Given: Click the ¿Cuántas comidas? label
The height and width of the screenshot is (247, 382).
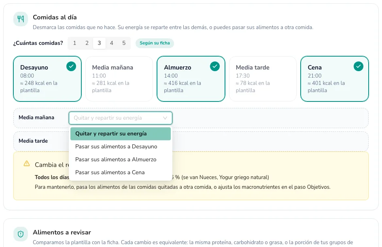Looking at the screenshot, I should pyautogui.click(x=38, y=43).
